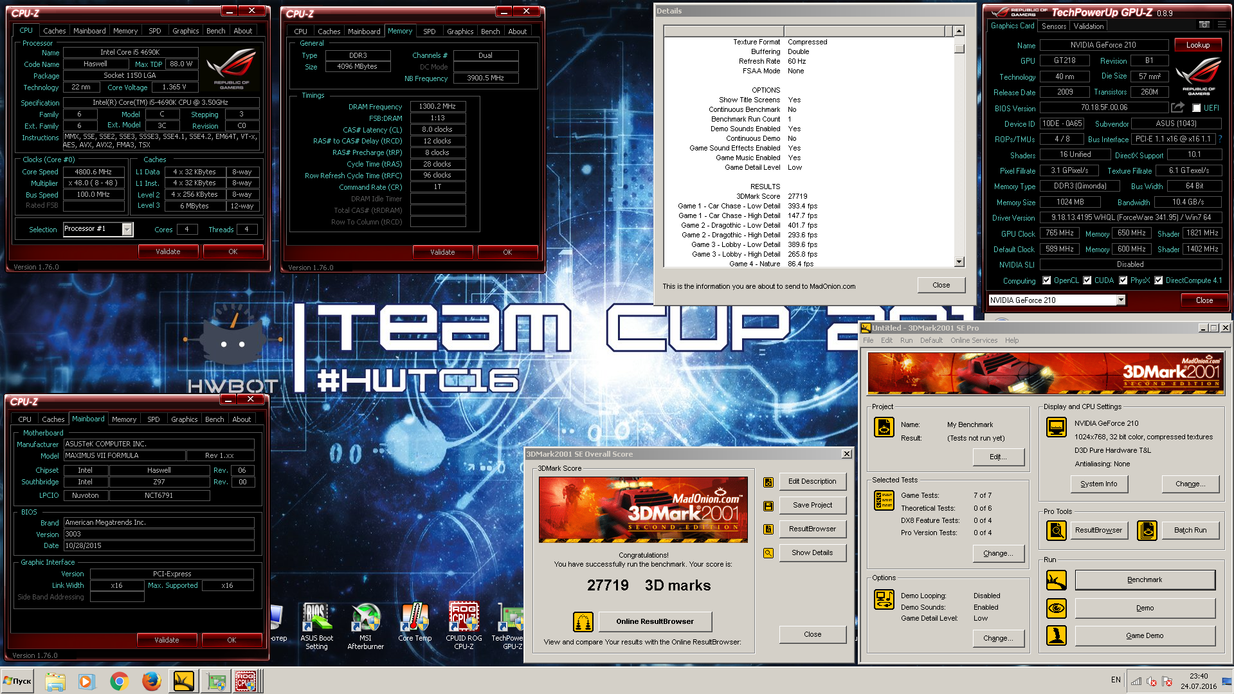Click the Benchmark button
The width and height of the screenshot is (1234, 694).
1145,580
